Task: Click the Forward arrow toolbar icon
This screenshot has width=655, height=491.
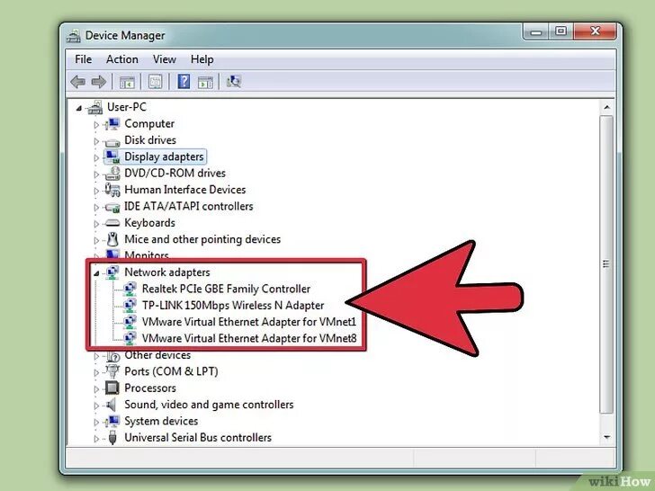Action: (99, 82)
